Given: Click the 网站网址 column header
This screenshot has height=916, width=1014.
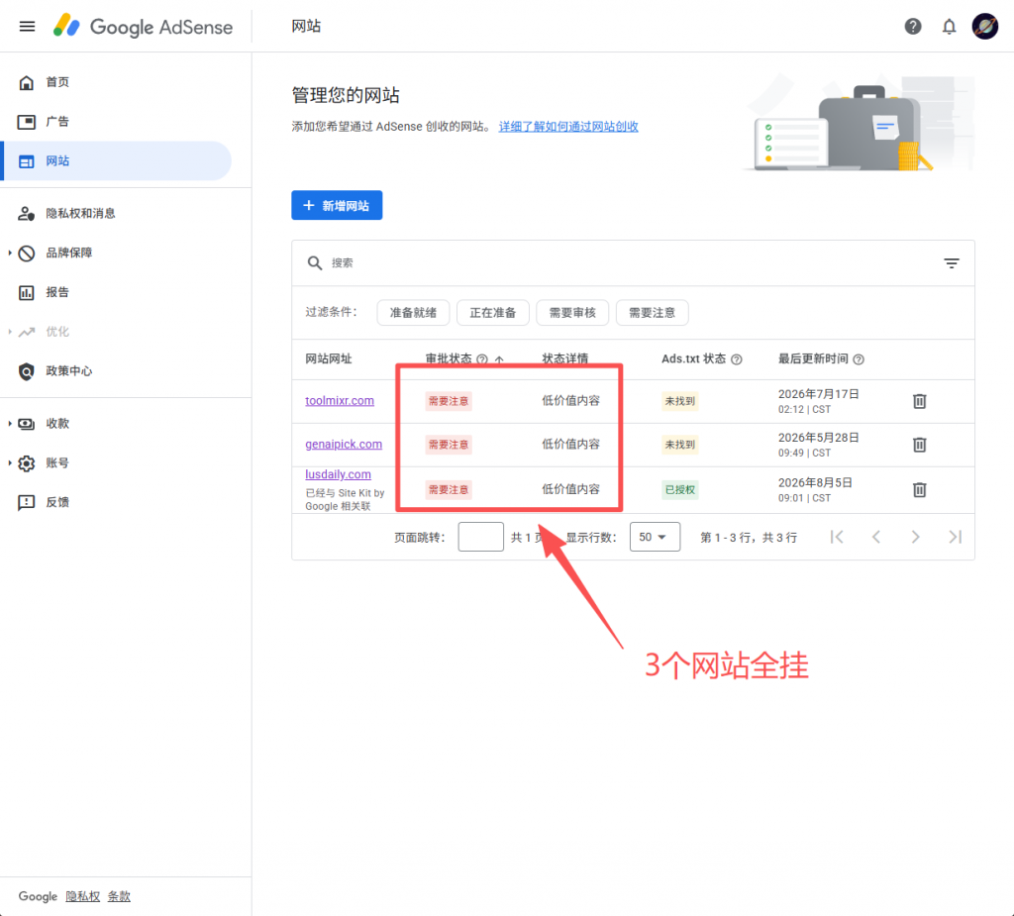Looking at the screenshot, I should tap(329, 359).
